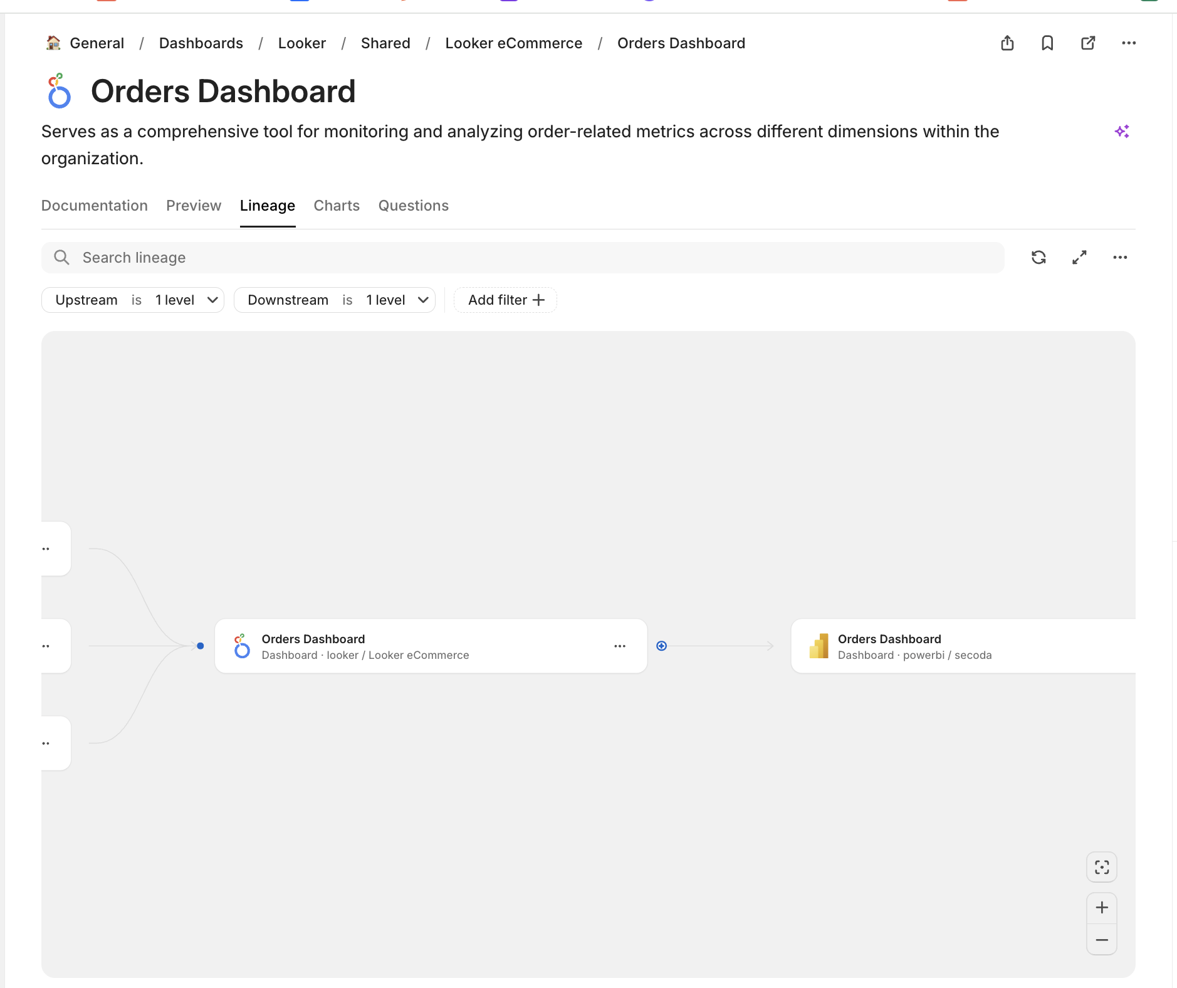Viewport: 1177px width, 988px height.
Task: Expand downstream nodes with plus circle
Action: click(x=661, y=646)
